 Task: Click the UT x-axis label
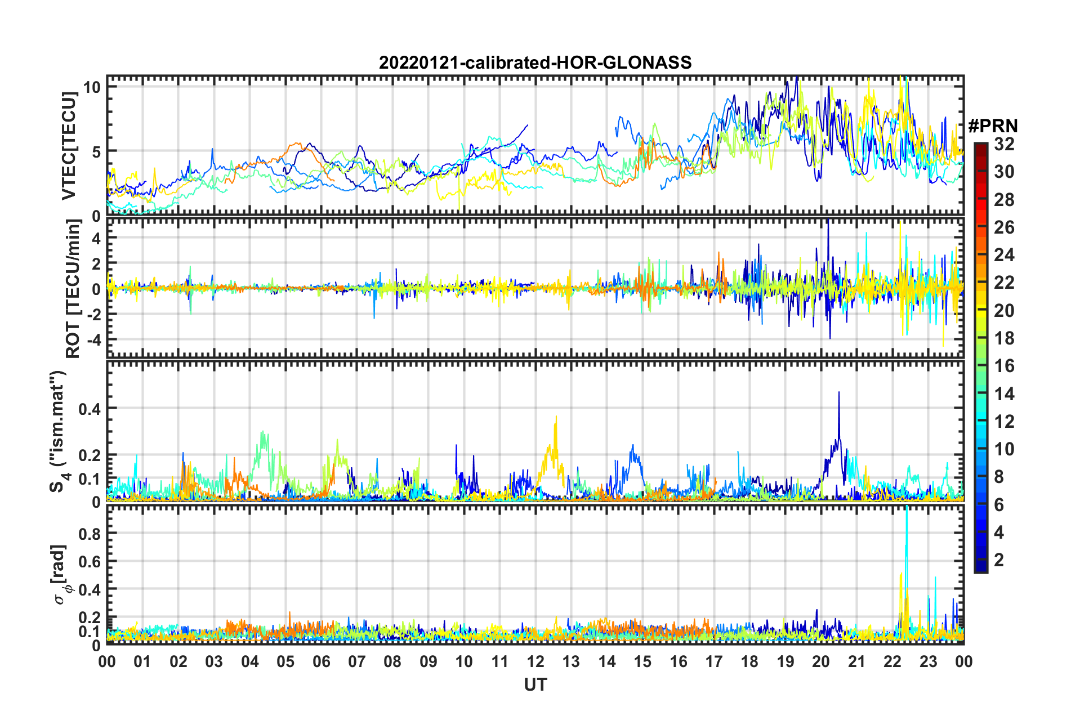535,684
